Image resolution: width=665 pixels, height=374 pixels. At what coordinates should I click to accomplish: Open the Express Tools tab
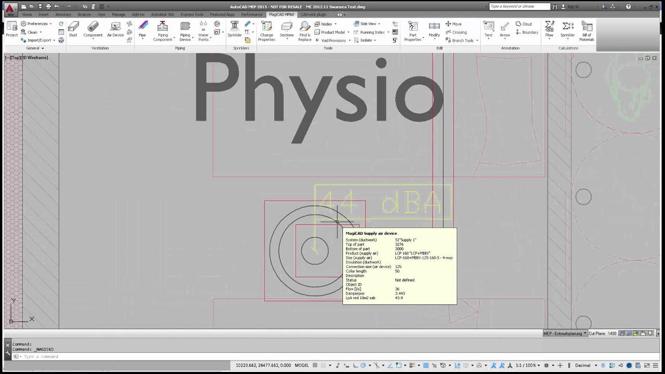coord(192,15)
